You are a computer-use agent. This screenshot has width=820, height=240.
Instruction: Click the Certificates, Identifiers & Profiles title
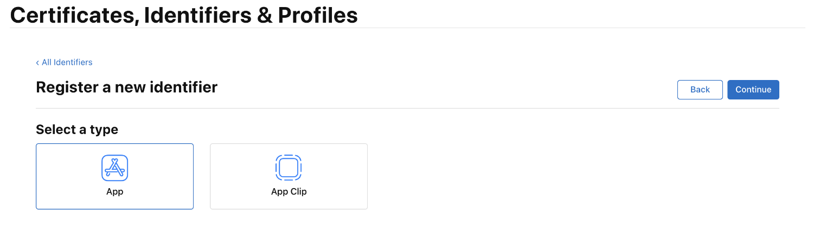tap(184, 15)
